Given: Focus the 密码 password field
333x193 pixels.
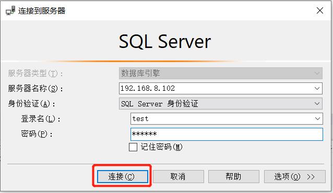Looking at the screenshot, I should 227,134.
